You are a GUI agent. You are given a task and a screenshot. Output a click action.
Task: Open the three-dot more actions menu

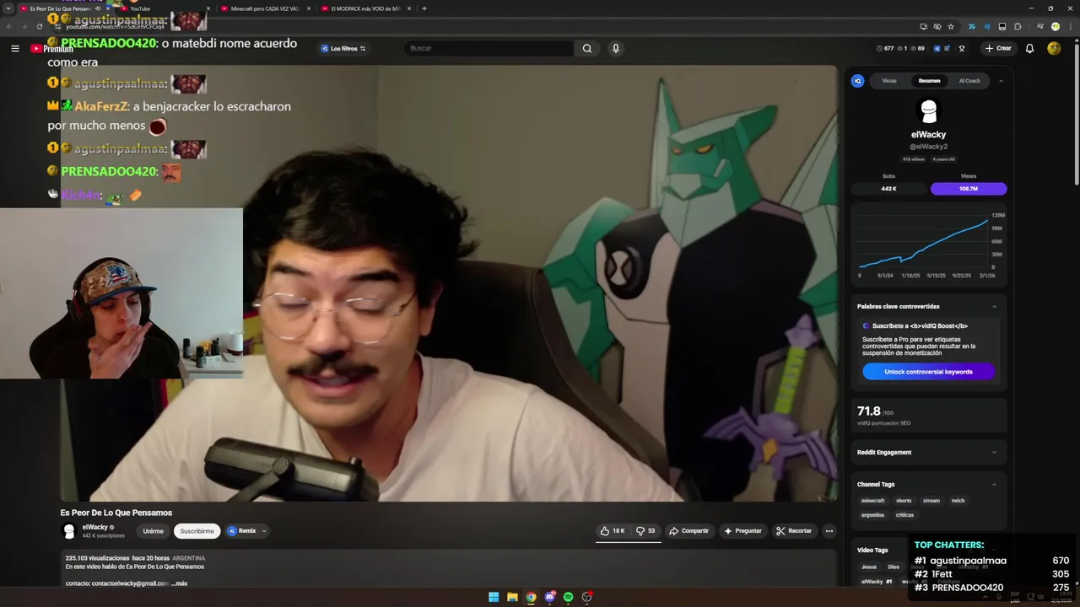click(x=829, y=531)
